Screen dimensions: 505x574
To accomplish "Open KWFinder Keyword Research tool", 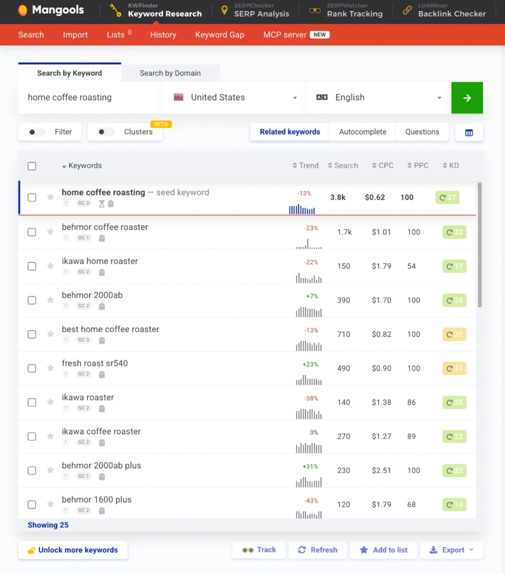I will tap(156, 10).
